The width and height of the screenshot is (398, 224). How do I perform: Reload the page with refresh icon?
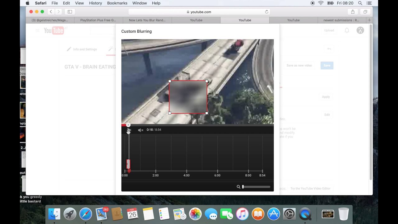[x=266, y=12]
